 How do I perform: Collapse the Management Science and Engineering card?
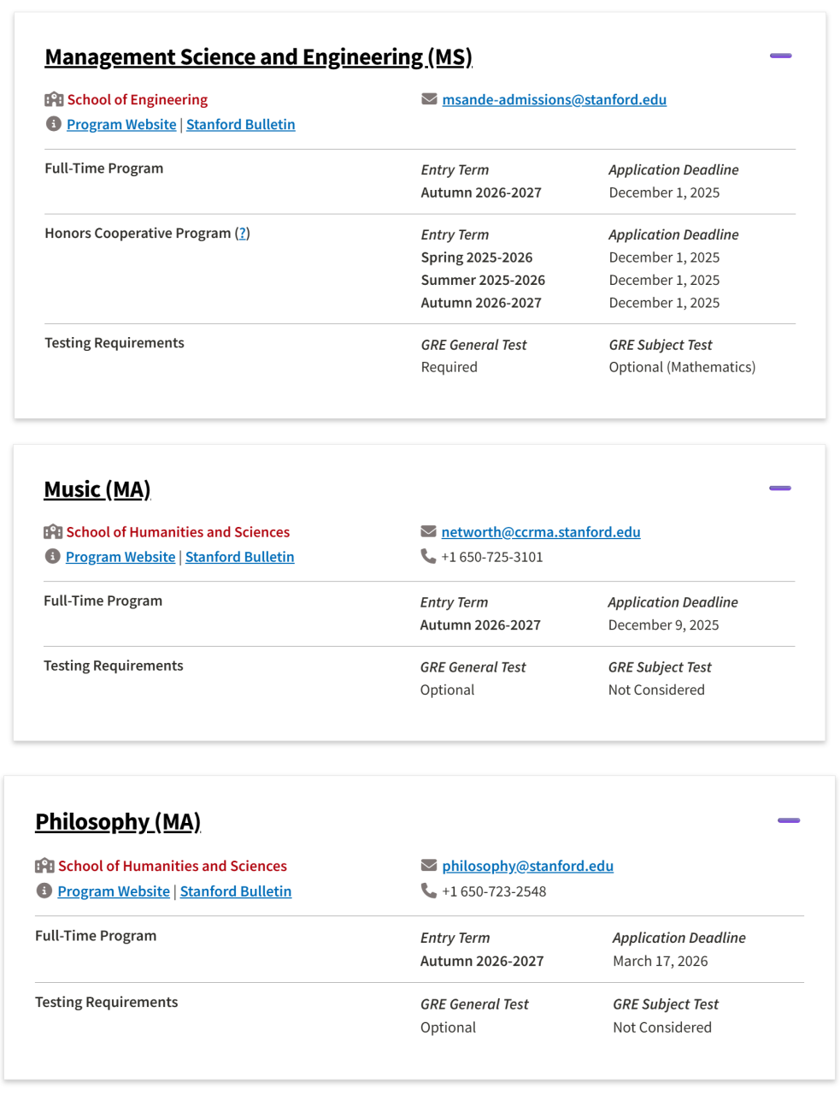pyautogui.click(x=780, y=56)
